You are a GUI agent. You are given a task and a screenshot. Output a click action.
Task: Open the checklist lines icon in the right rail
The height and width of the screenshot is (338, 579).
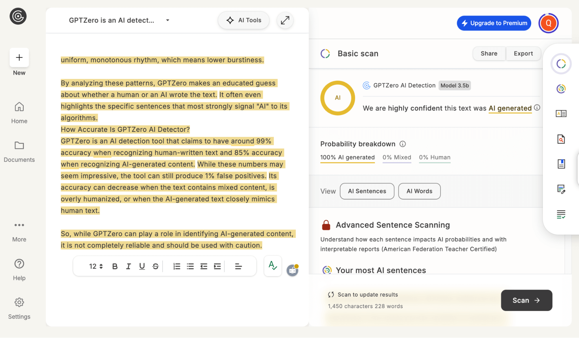pos(561,215)
